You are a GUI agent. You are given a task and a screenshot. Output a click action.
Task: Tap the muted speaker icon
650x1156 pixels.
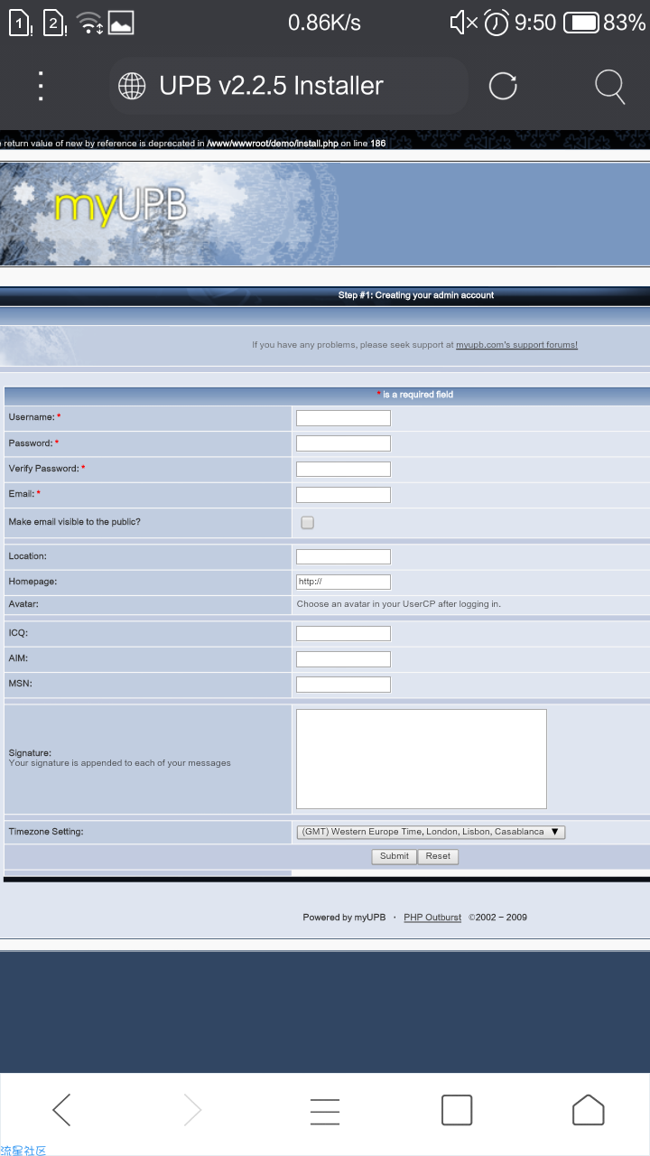pyautogui.click(x=464, y=23)
